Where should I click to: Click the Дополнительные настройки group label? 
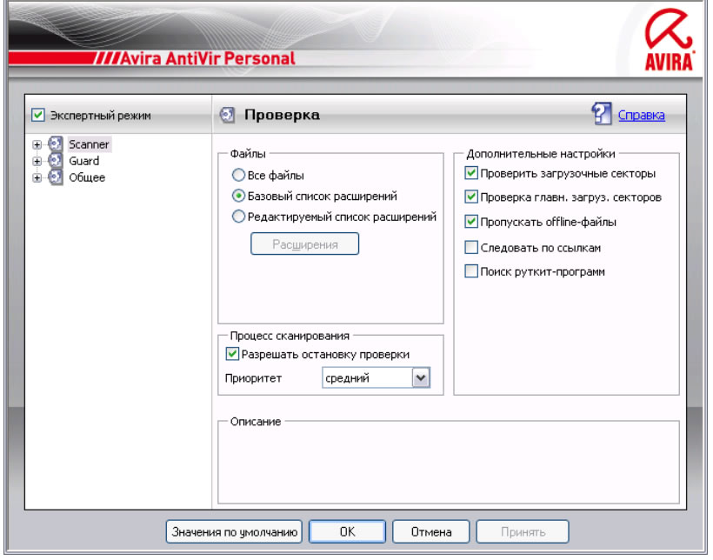coord(541,154)
